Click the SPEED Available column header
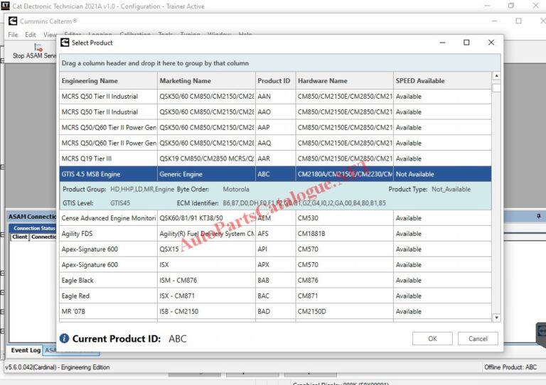The width and height of the screenshot is (546, 385). tap(442, 81)
